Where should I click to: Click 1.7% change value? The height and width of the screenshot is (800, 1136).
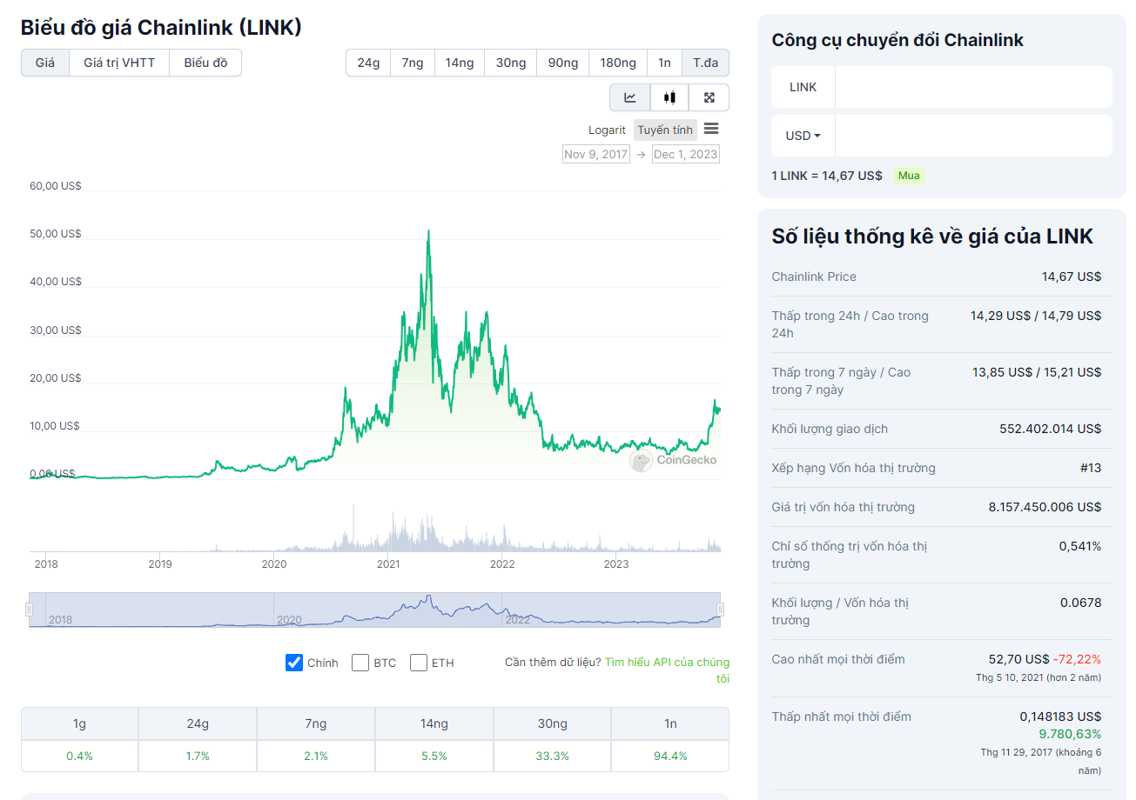tap(198, 756)
